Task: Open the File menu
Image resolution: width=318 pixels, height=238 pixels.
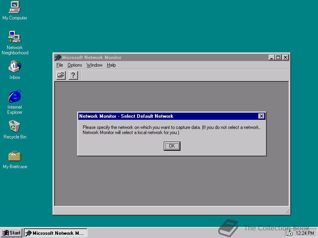Action: tap(60, 65)
